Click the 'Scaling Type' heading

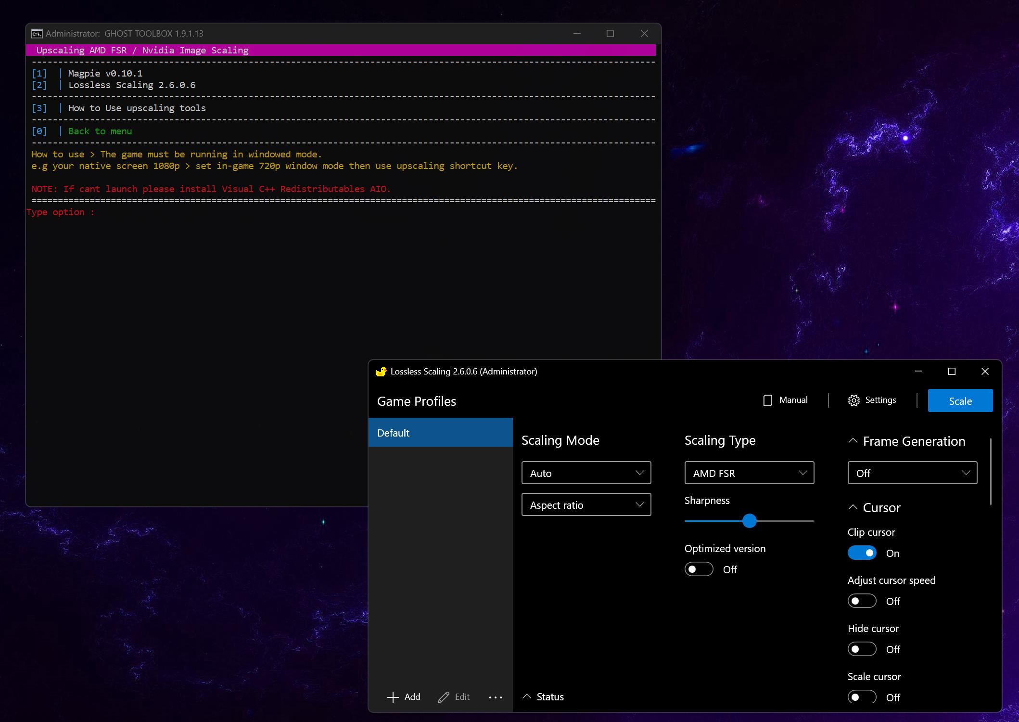[x=720, y=440]
